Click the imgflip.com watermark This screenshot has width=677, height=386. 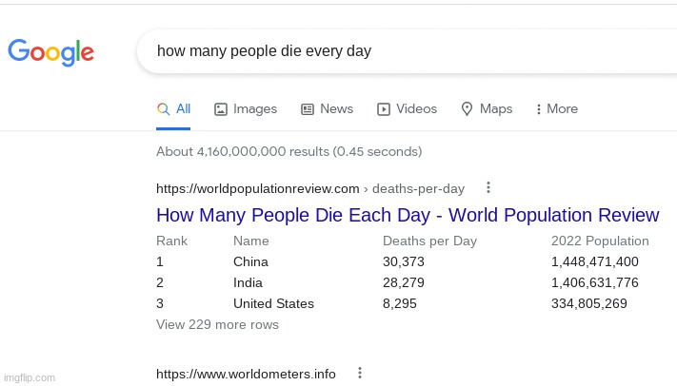[30, 377]
